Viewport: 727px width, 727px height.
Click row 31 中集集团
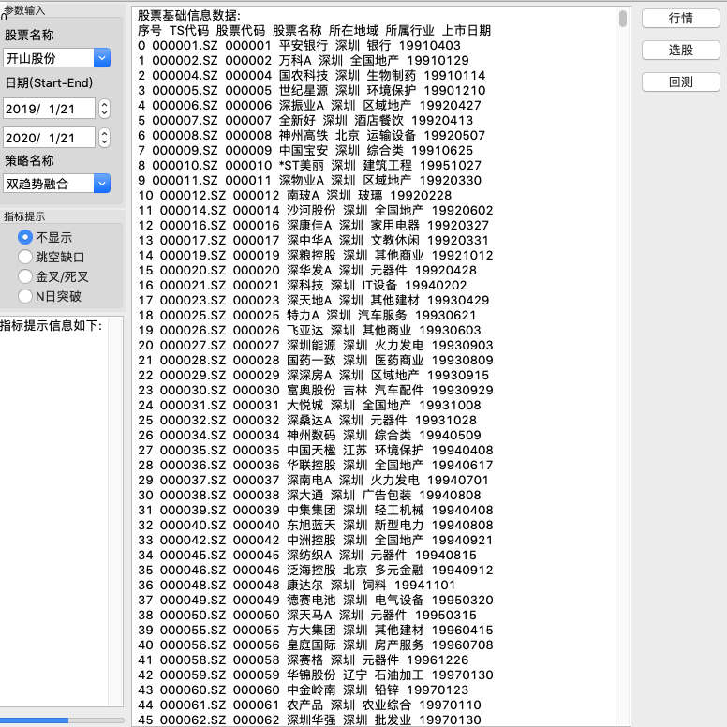316,510
